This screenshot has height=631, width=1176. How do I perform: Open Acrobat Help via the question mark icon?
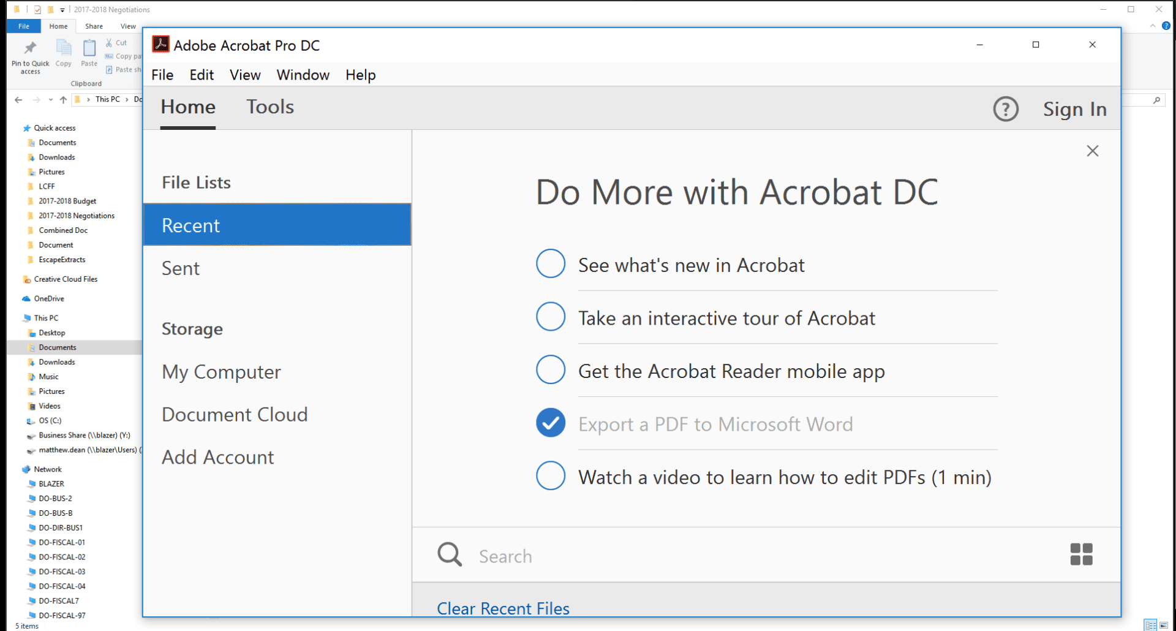(1006, 108)
